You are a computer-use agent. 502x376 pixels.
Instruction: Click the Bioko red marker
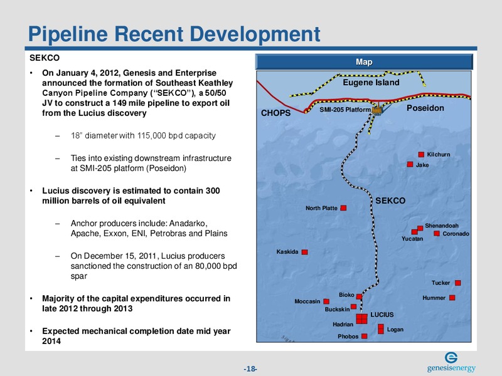coord(359,296)
